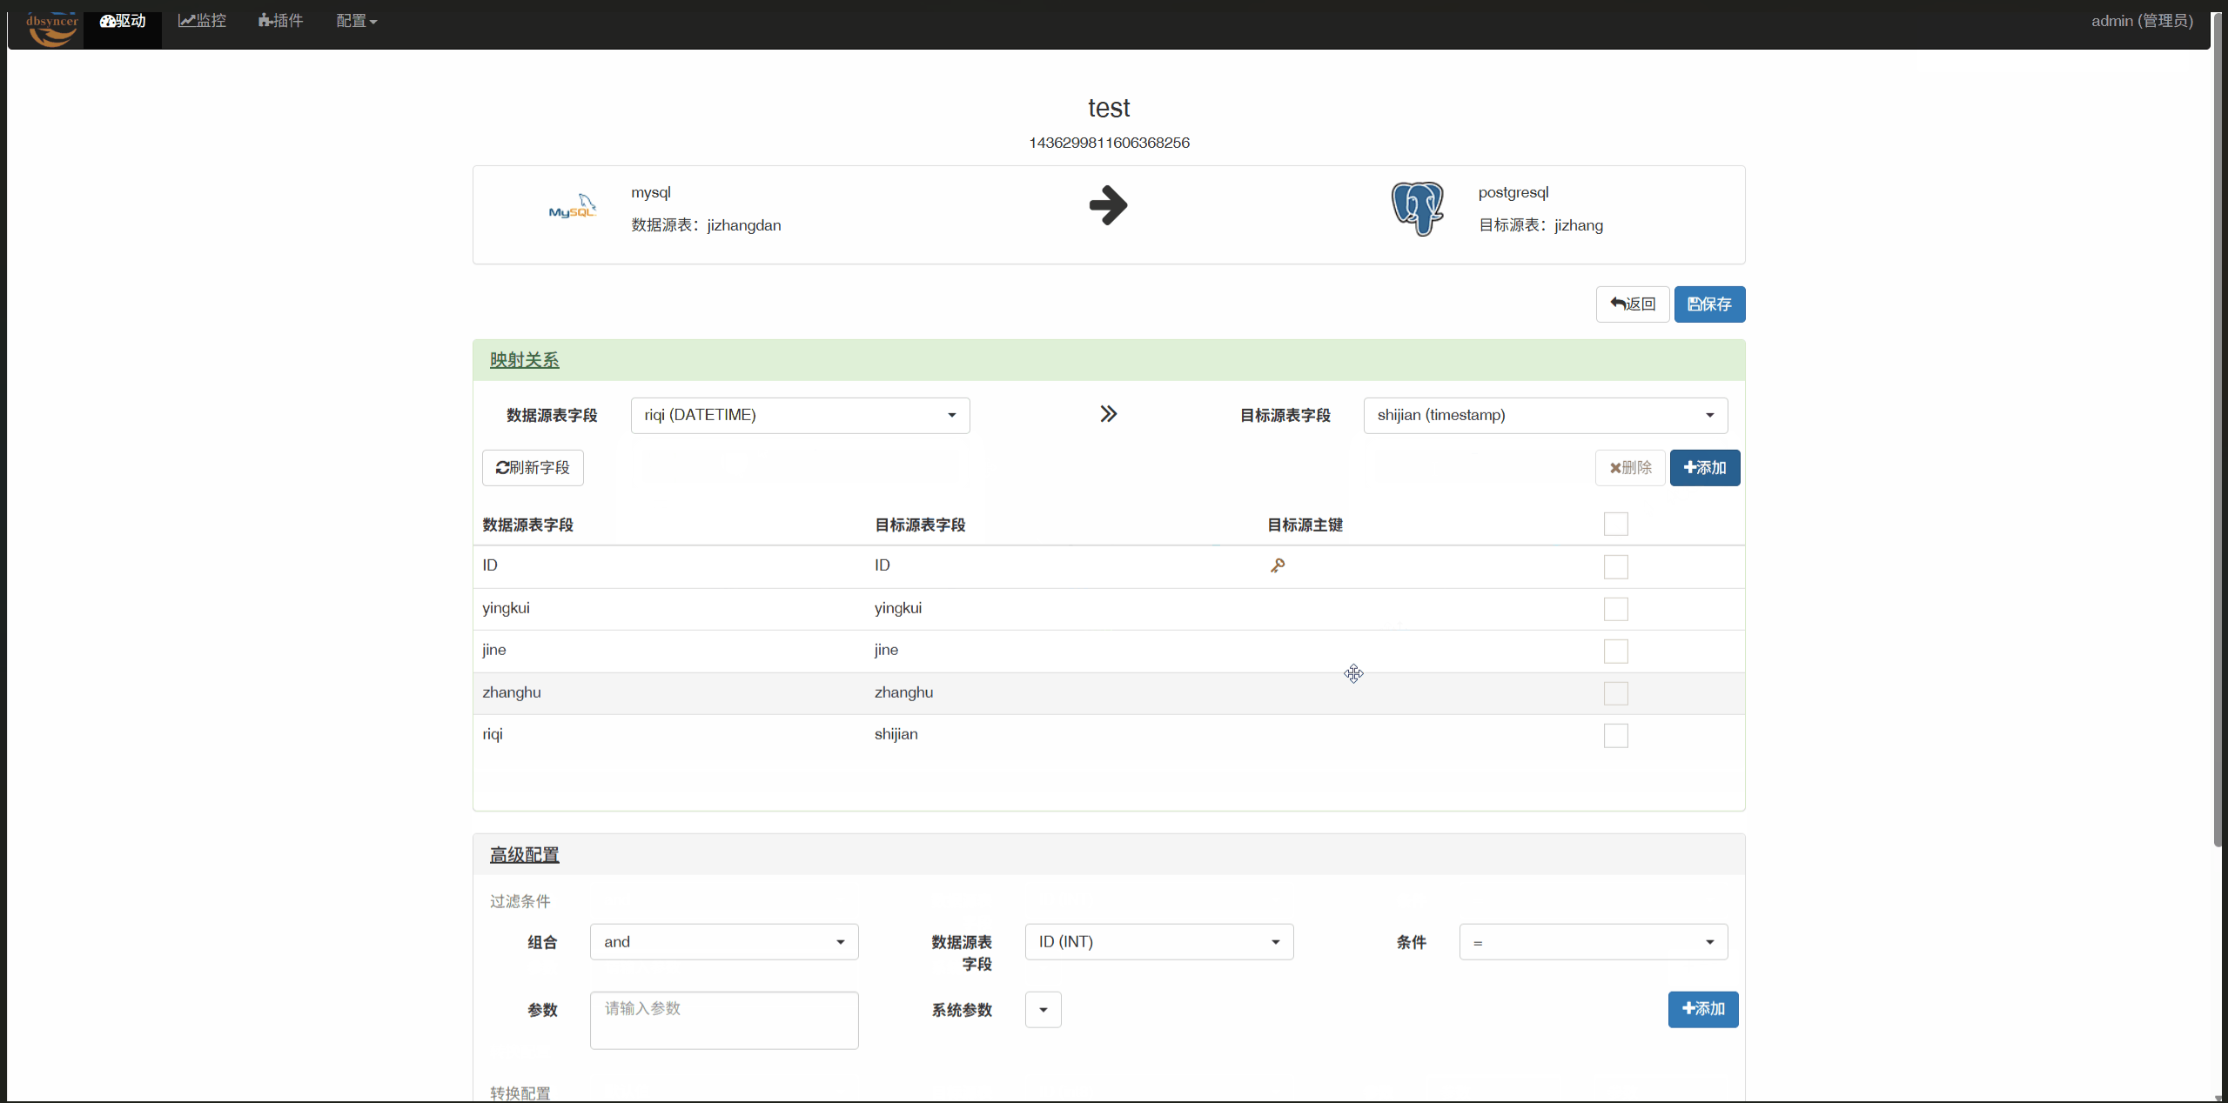This screenshot has height=1103, width=2228.
Task: Click the dbsyncer logo
Action: [x=52, y=28]
